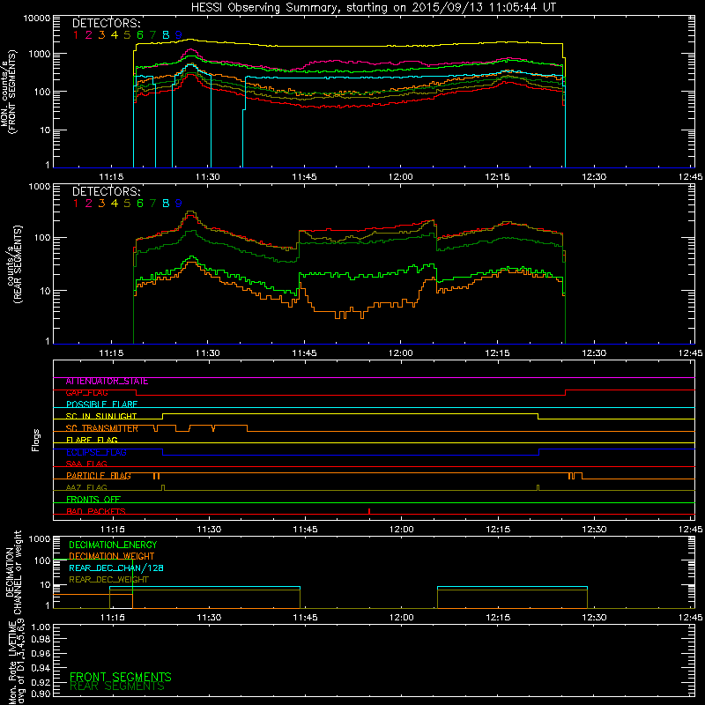
Task: Click the HESSI Observing Summary title text
Action: tap(373, 7)
